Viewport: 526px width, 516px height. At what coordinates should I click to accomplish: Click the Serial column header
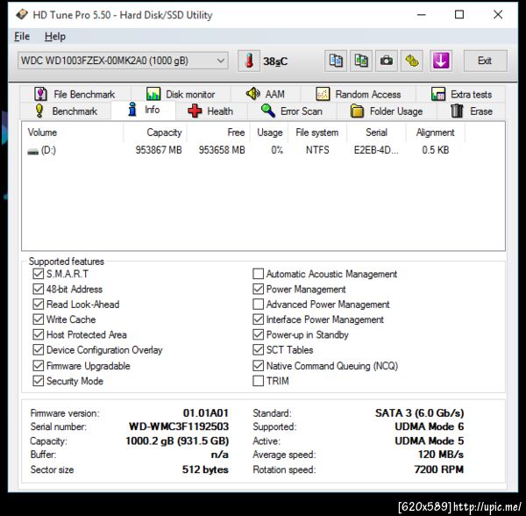376,133
